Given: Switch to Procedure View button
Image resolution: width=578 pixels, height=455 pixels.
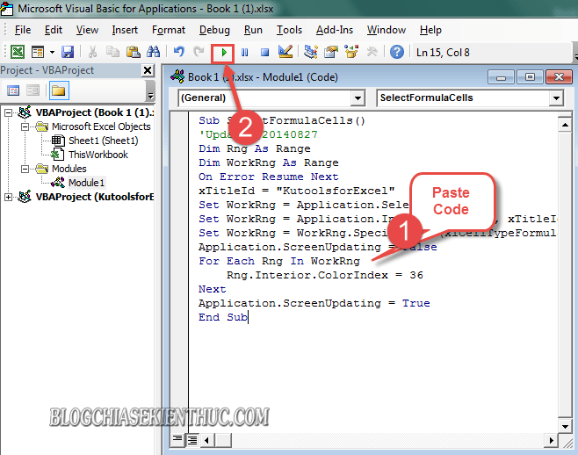Looking at the screenshot, I should pos(177,439).
